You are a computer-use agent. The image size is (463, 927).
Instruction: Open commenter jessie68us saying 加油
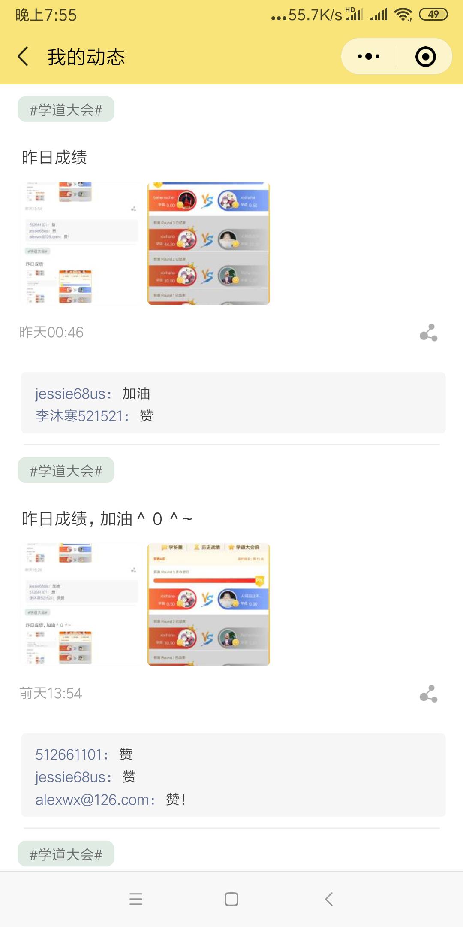click(x=74, y=394)
